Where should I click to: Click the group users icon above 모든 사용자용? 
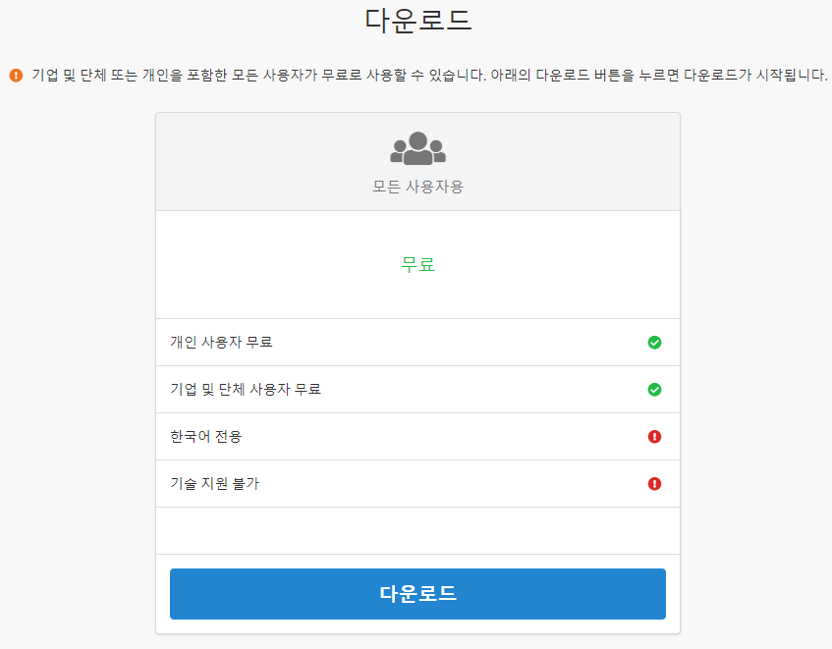(418, 148)
